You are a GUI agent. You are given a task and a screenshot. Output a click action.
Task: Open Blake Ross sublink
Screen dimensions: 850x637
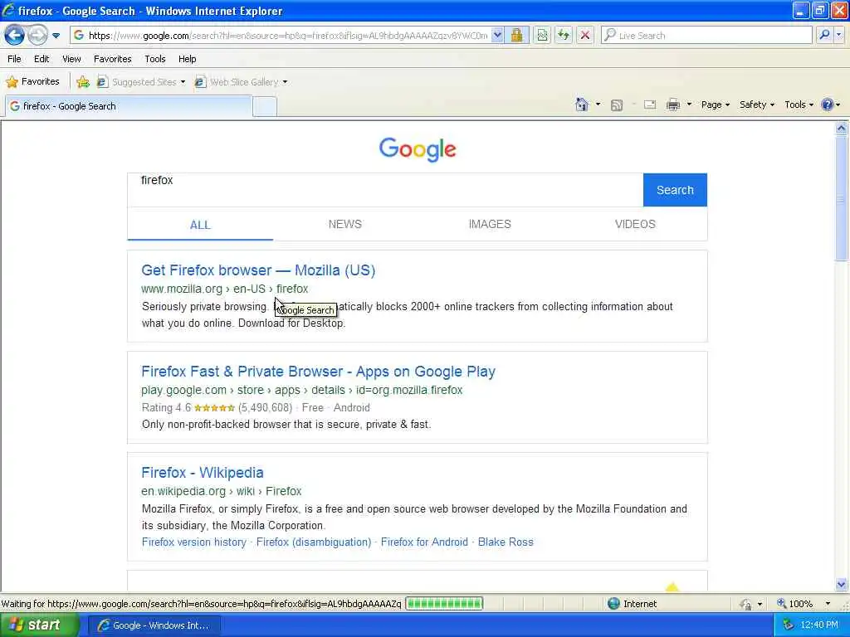(506, 542)
